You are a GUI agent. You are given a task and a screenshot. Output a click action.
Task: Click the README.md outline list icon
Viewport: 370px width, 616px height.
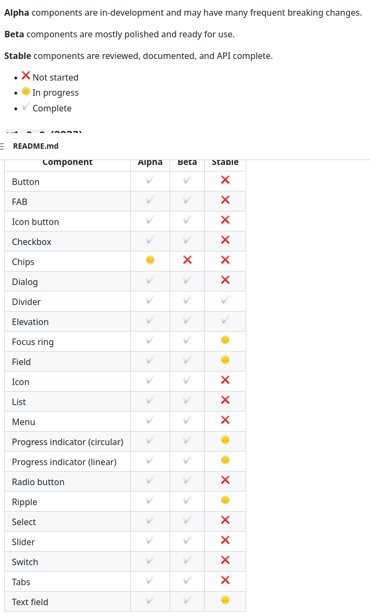point(2,146)
